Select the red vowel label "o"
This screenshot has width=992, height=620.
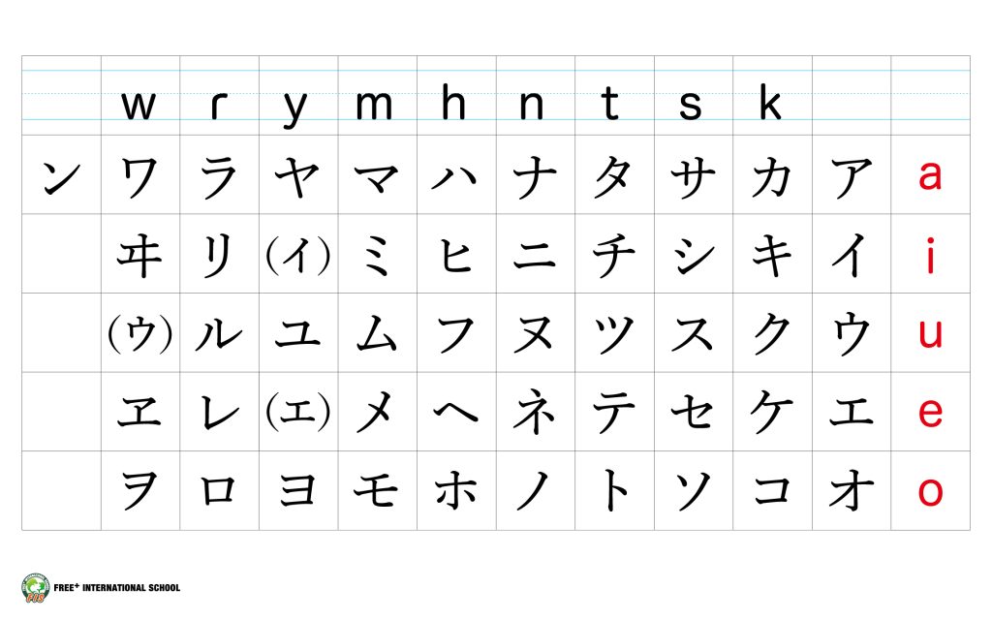[x=930, y=492]
